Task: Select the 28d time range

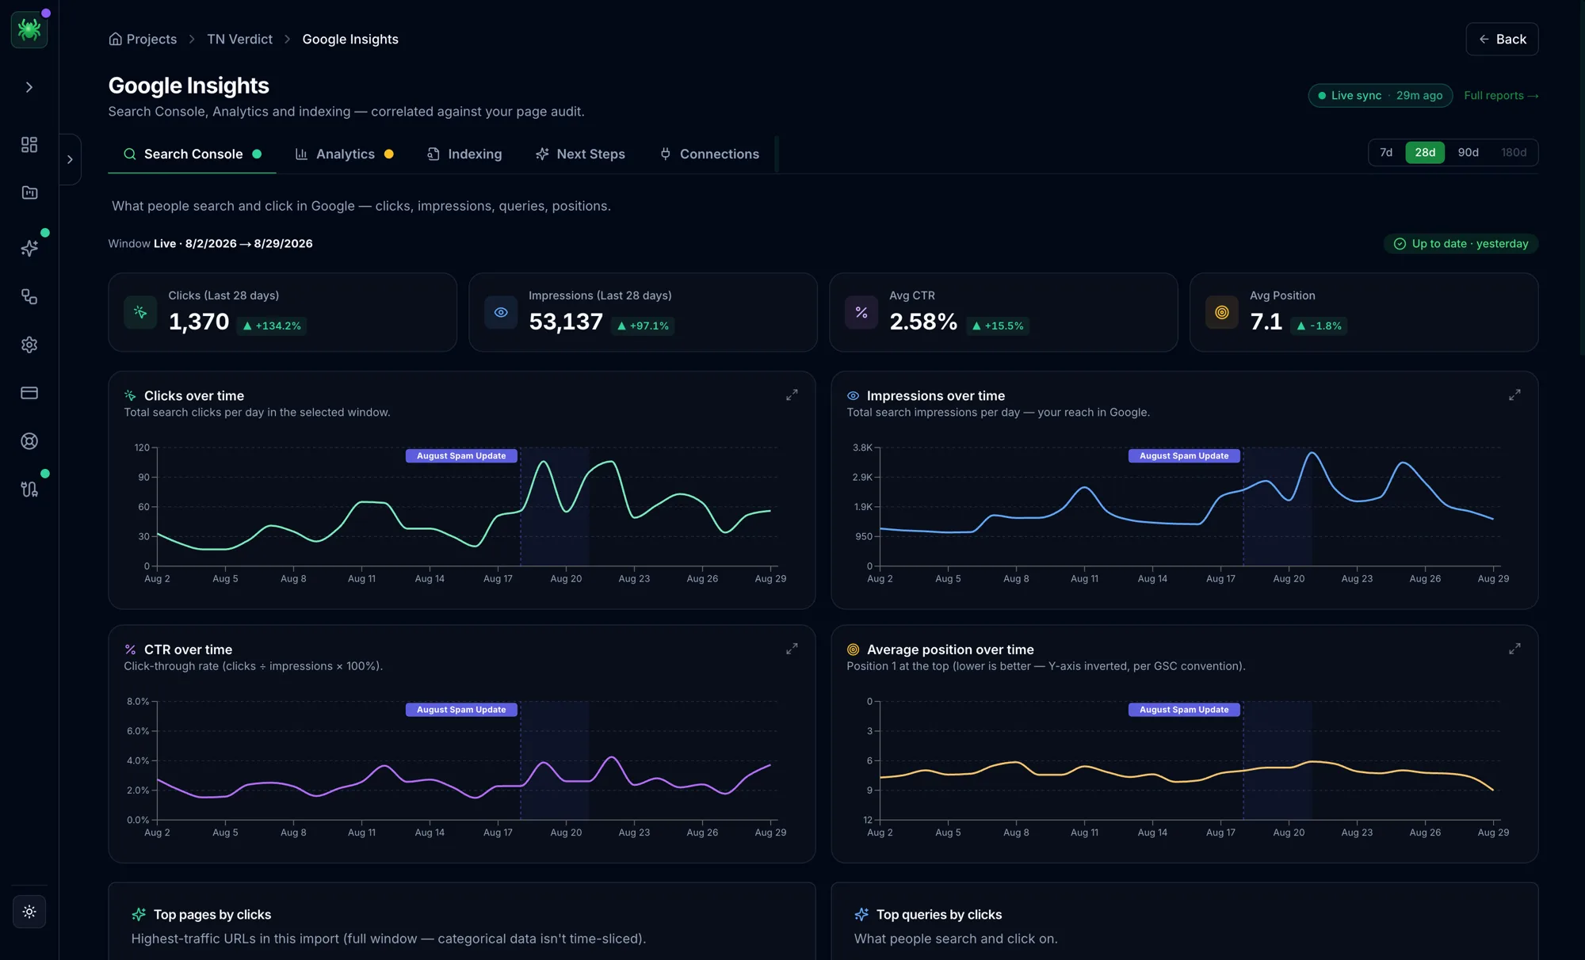Action: tap(1425, 153)
